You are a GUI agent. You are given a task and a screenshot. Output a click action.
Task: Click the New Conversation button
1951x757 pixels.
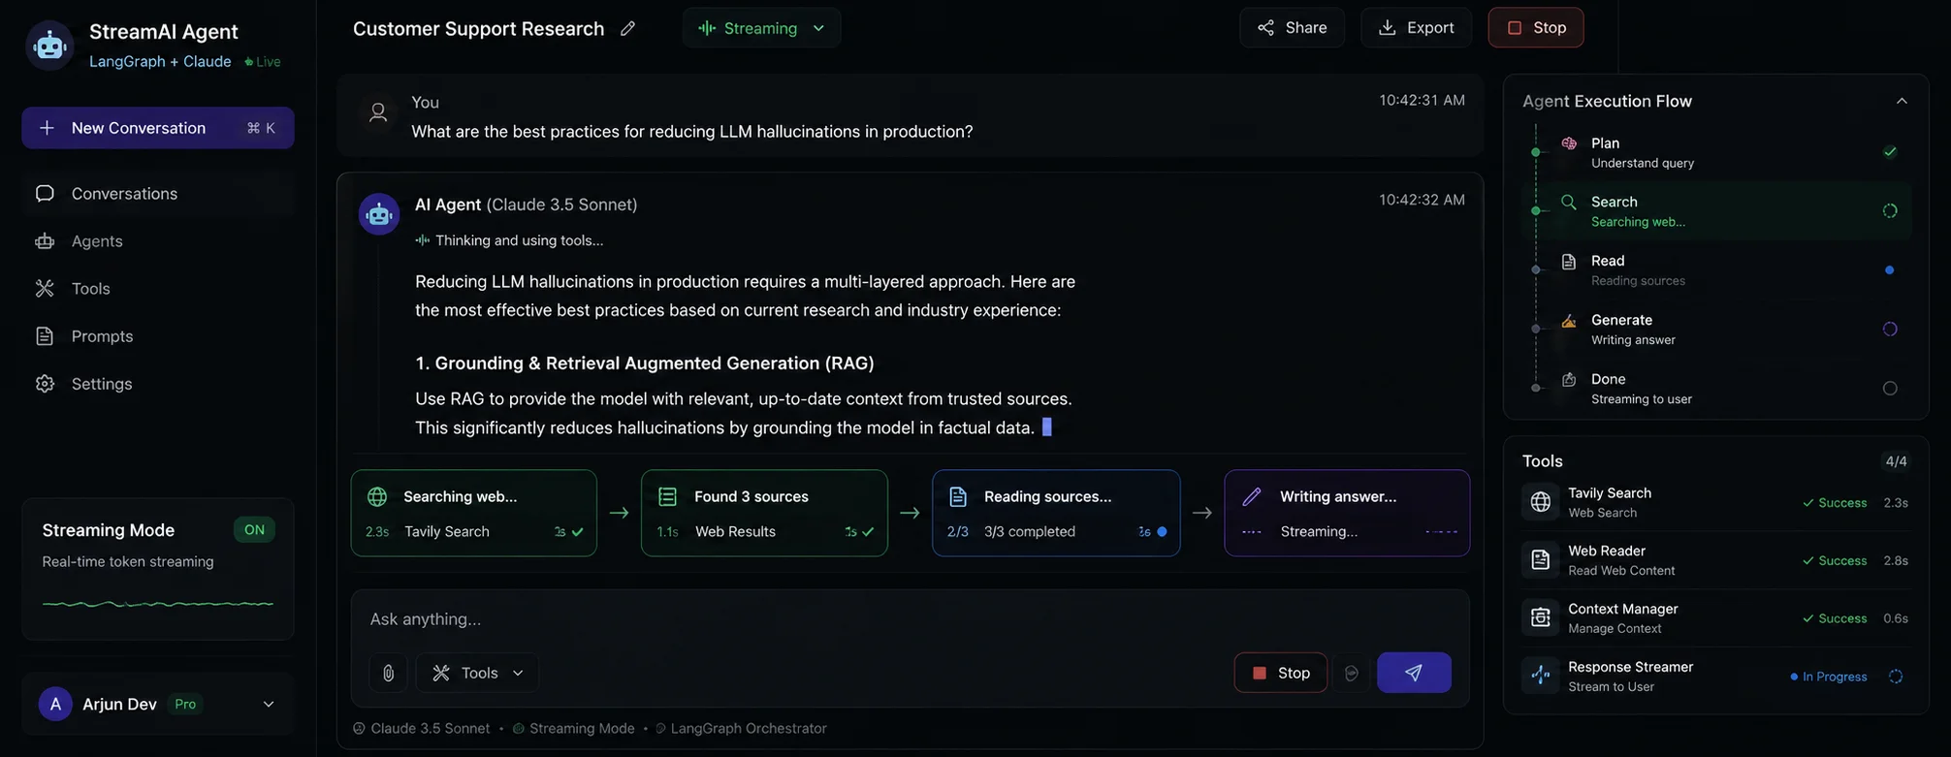[158, 128]
